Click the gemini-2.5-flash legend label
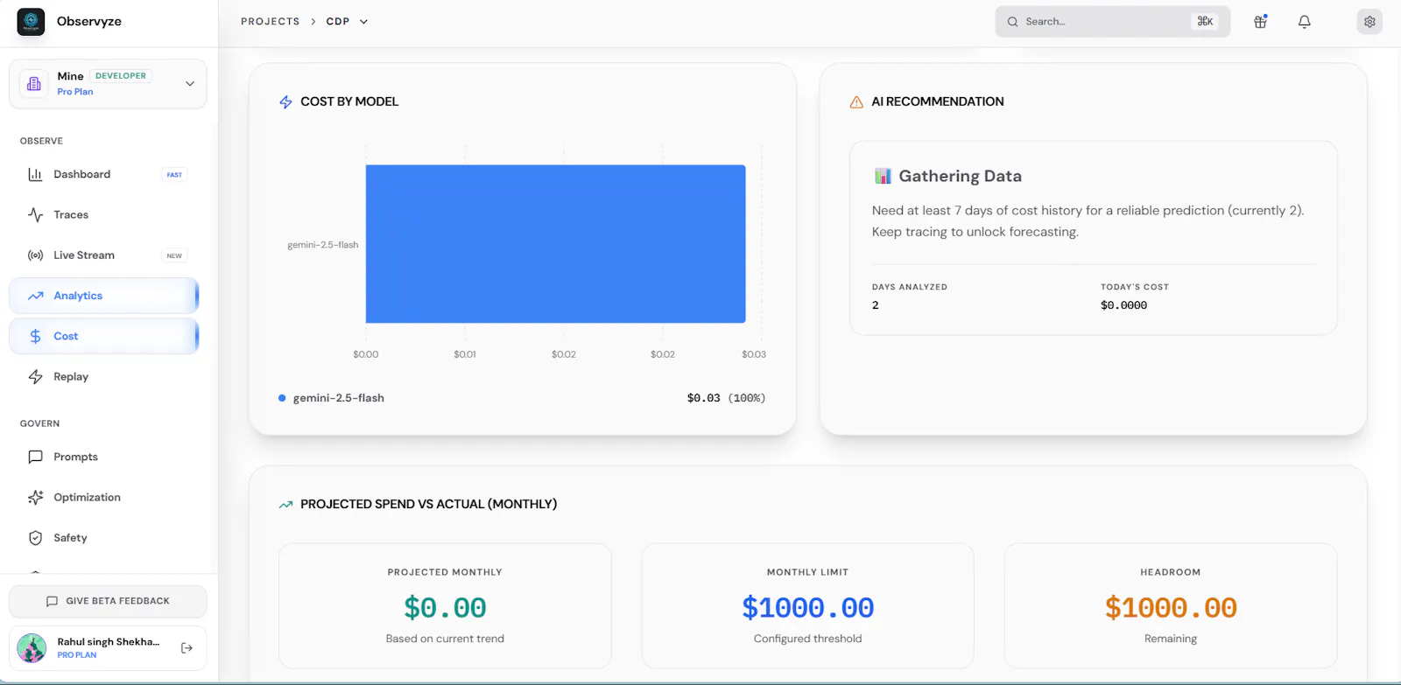The image size is (1401, 685). [338, 398]
